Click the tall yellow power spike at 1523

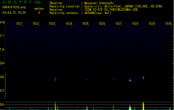(55, 106)
